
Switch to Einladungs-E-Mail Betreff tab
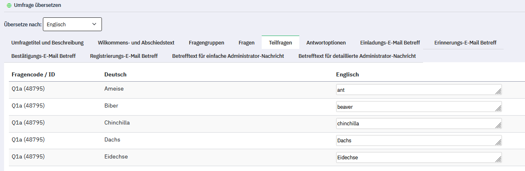point(390,42)
